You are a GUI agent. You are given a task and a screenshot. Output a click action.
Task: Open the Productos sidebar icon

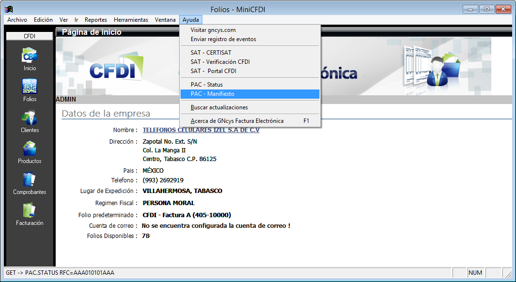30,148
